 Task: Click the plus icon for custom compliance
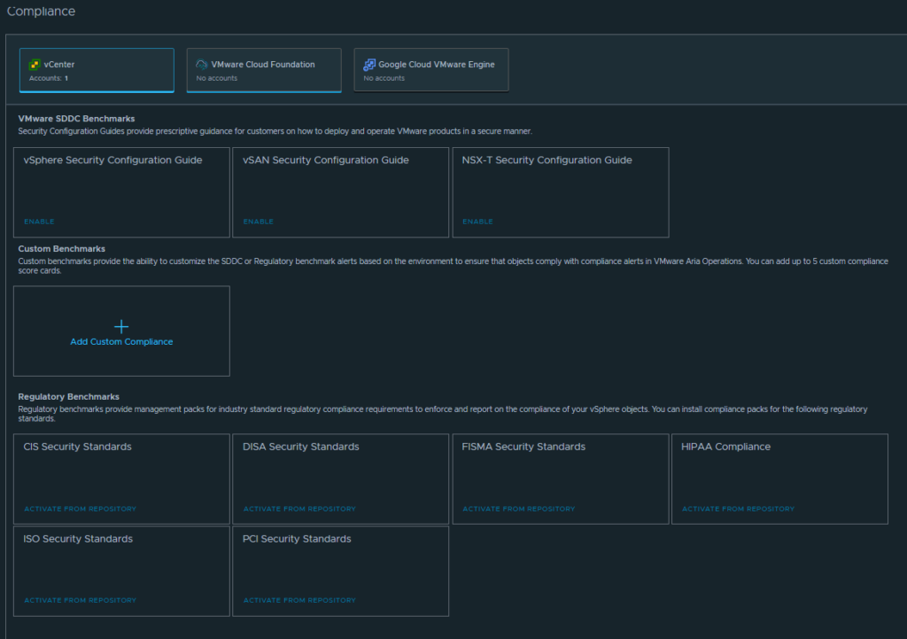click(x=121, y=326)
